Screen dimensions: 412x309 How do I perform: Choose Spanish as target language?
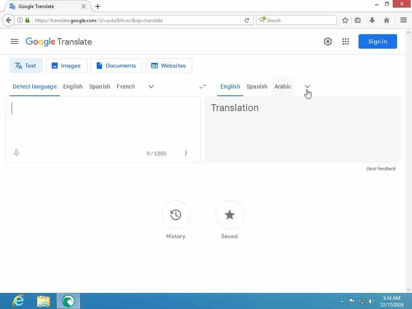click(257, 87)
